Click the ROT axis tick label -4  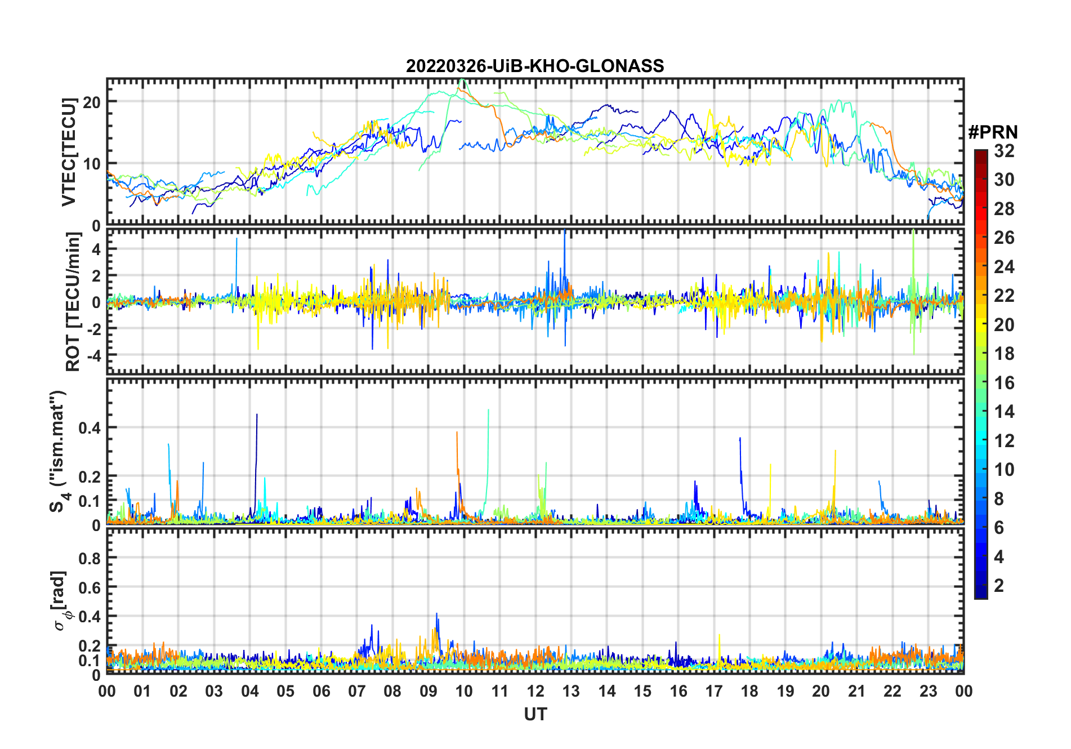pos(93,355)
